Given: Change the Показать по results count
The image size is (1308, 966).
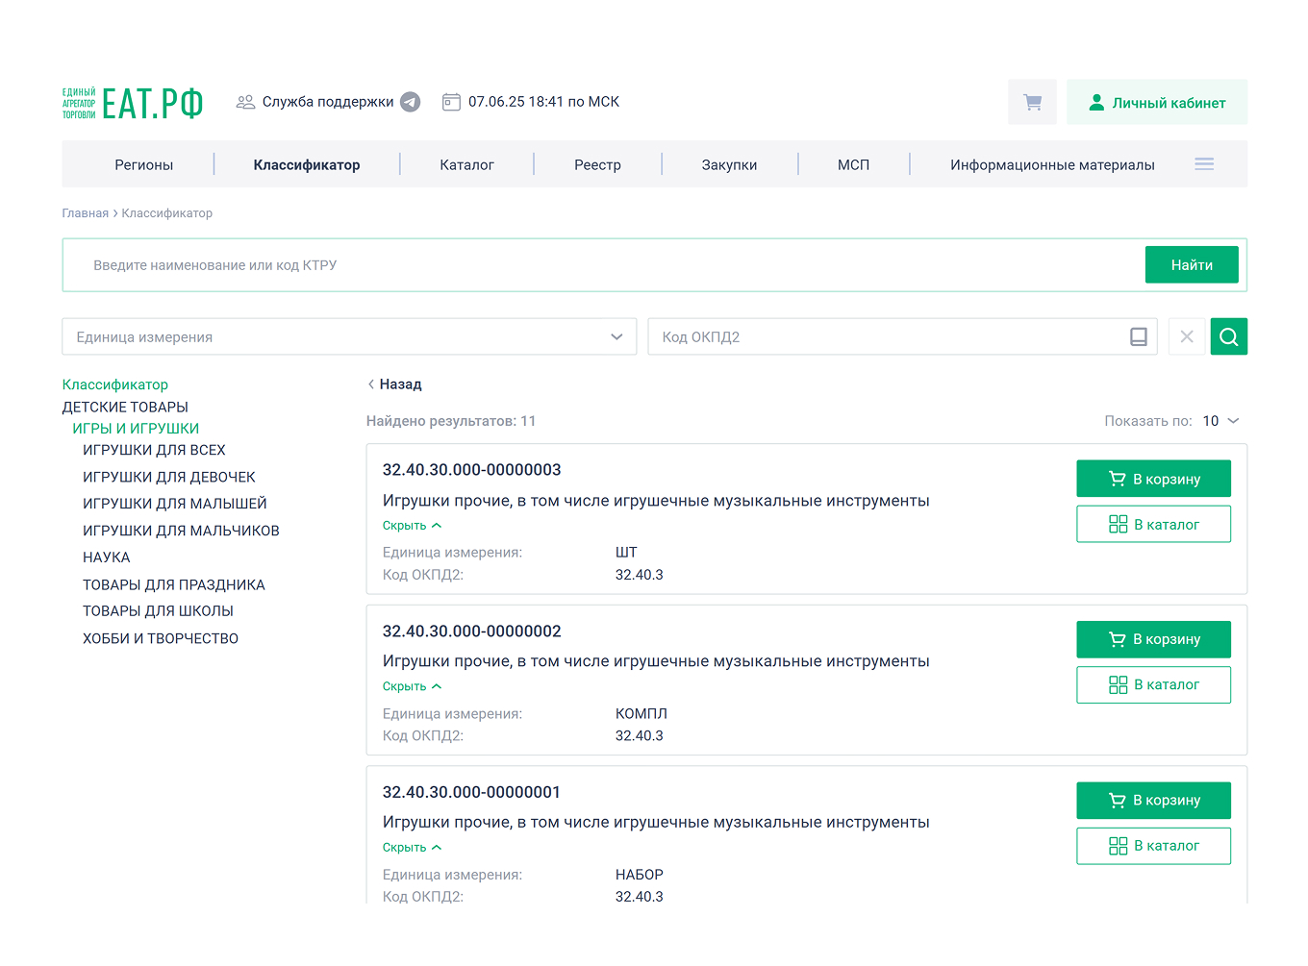Looking at the screenshot, I should tap(1220, 421).
